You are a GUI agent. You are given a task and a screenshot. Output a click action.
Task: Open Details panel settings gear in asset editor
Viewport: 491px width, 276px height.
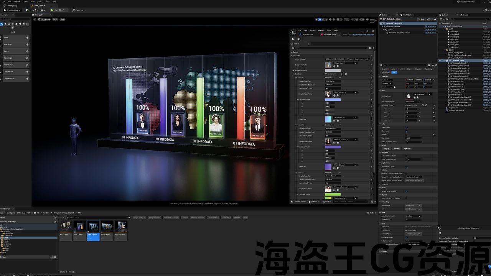[x=374, y=48]
